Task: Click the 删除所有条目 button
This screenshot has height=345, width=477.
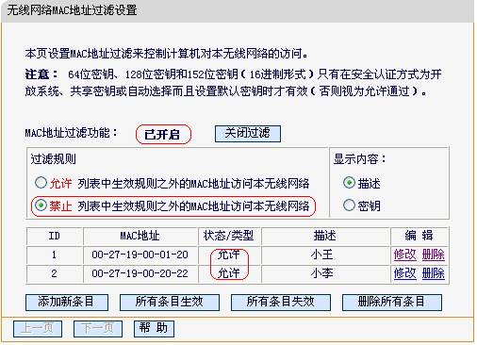Action: pyautogui.click(x=392, y=303)
